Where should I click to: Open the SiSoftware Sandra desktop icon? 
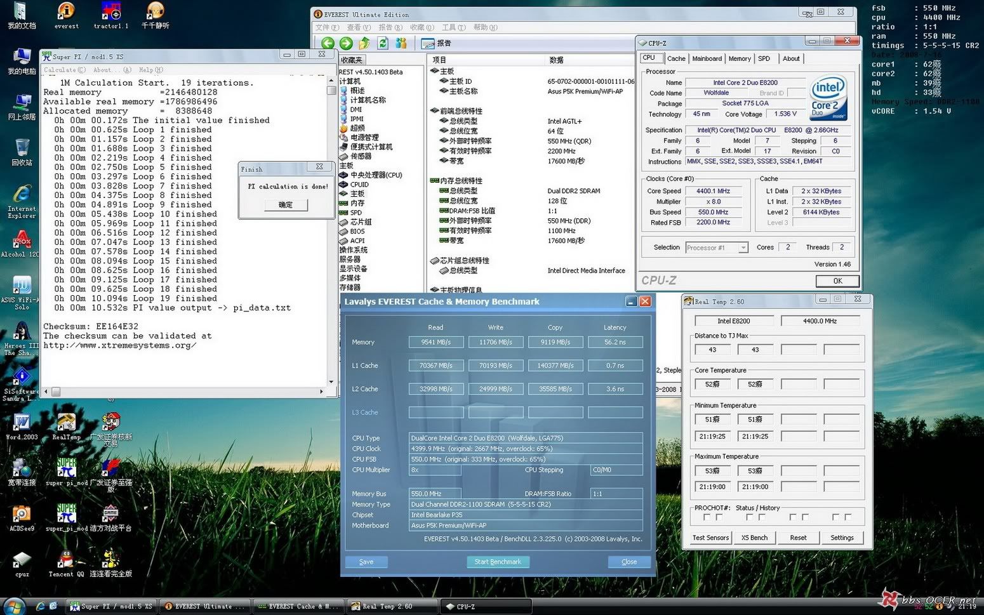(x=20, y=385)
